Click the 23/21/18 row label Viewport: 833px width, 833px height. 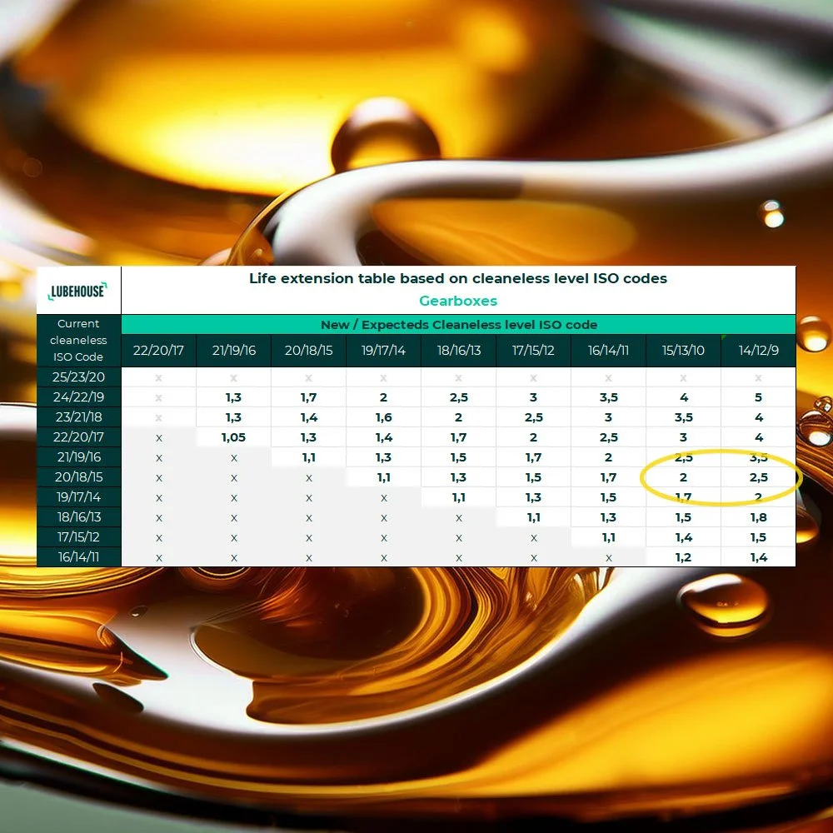click(x=78, y=417)
